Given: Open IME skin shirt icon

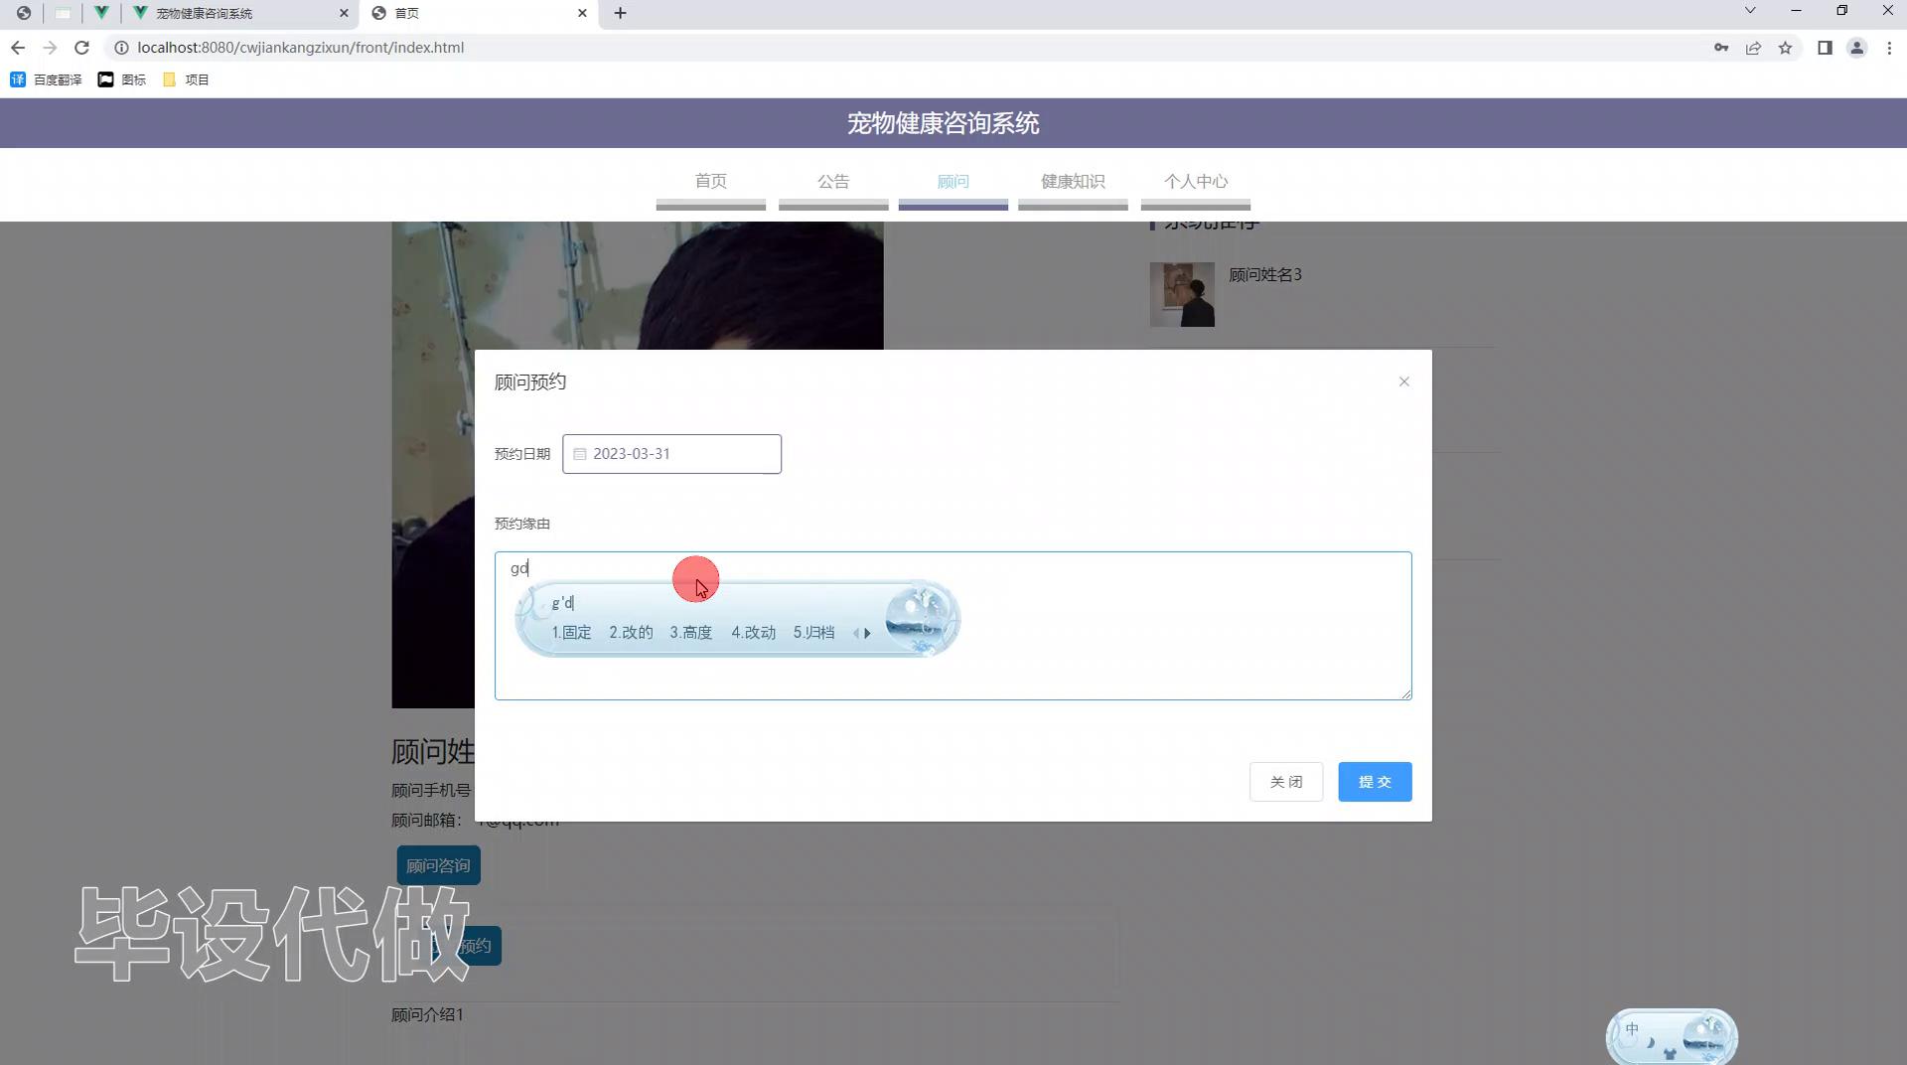Looking at the screenshot, I should [1670, 1052].
